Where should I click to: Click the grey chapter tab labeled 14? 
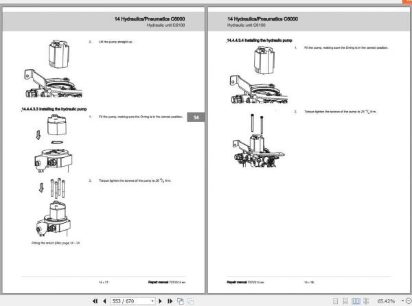click(x=196, y=117)
